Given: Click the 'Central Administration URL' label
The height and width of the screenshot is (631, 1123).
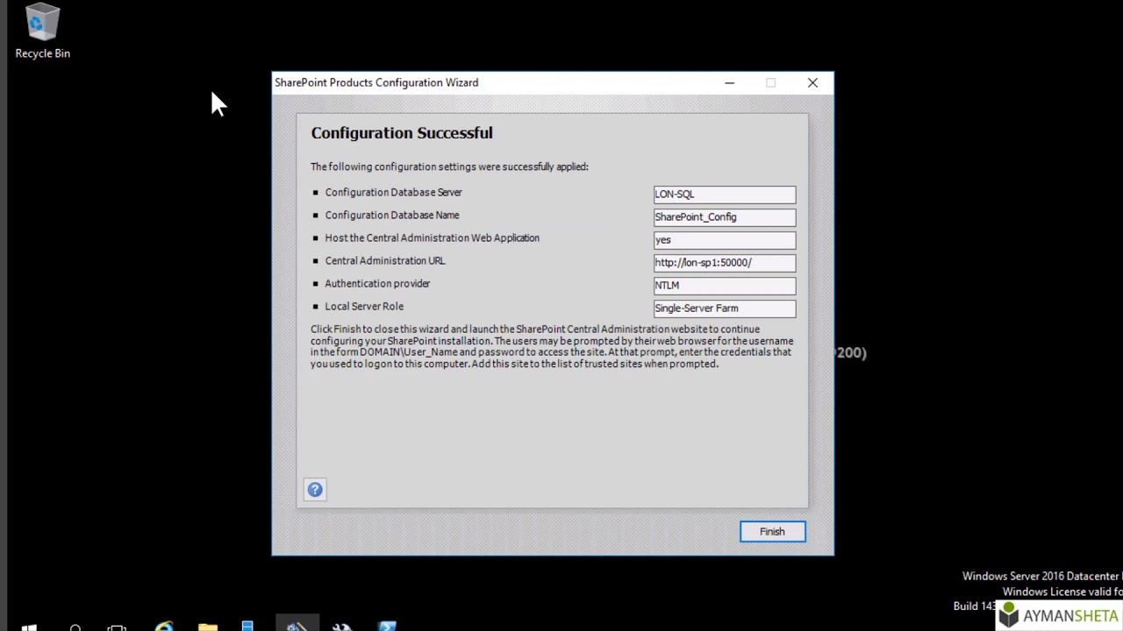Looking at the screenshot, I should (x=385, y=260).
